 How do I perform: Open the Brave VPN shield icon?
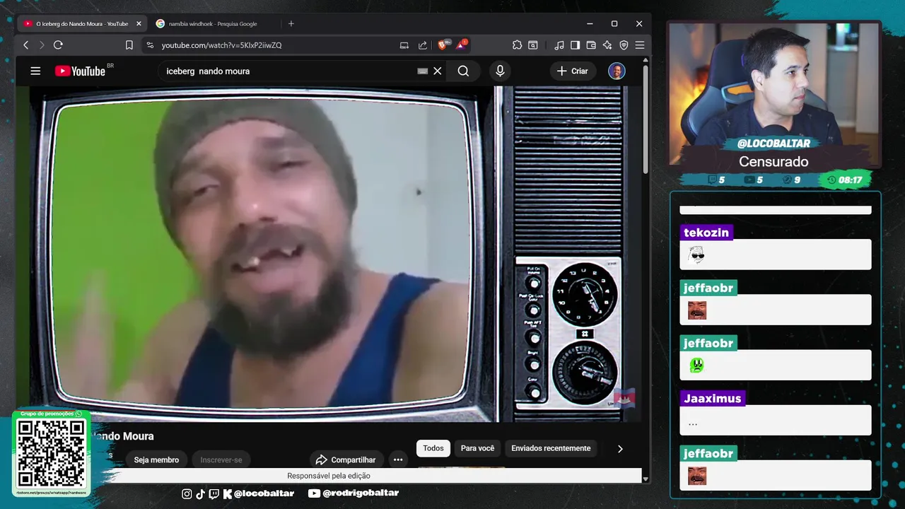(624, 45)
